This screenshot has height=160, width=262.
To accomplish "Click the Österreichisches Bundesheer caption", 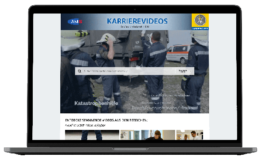I will [170, 95].
